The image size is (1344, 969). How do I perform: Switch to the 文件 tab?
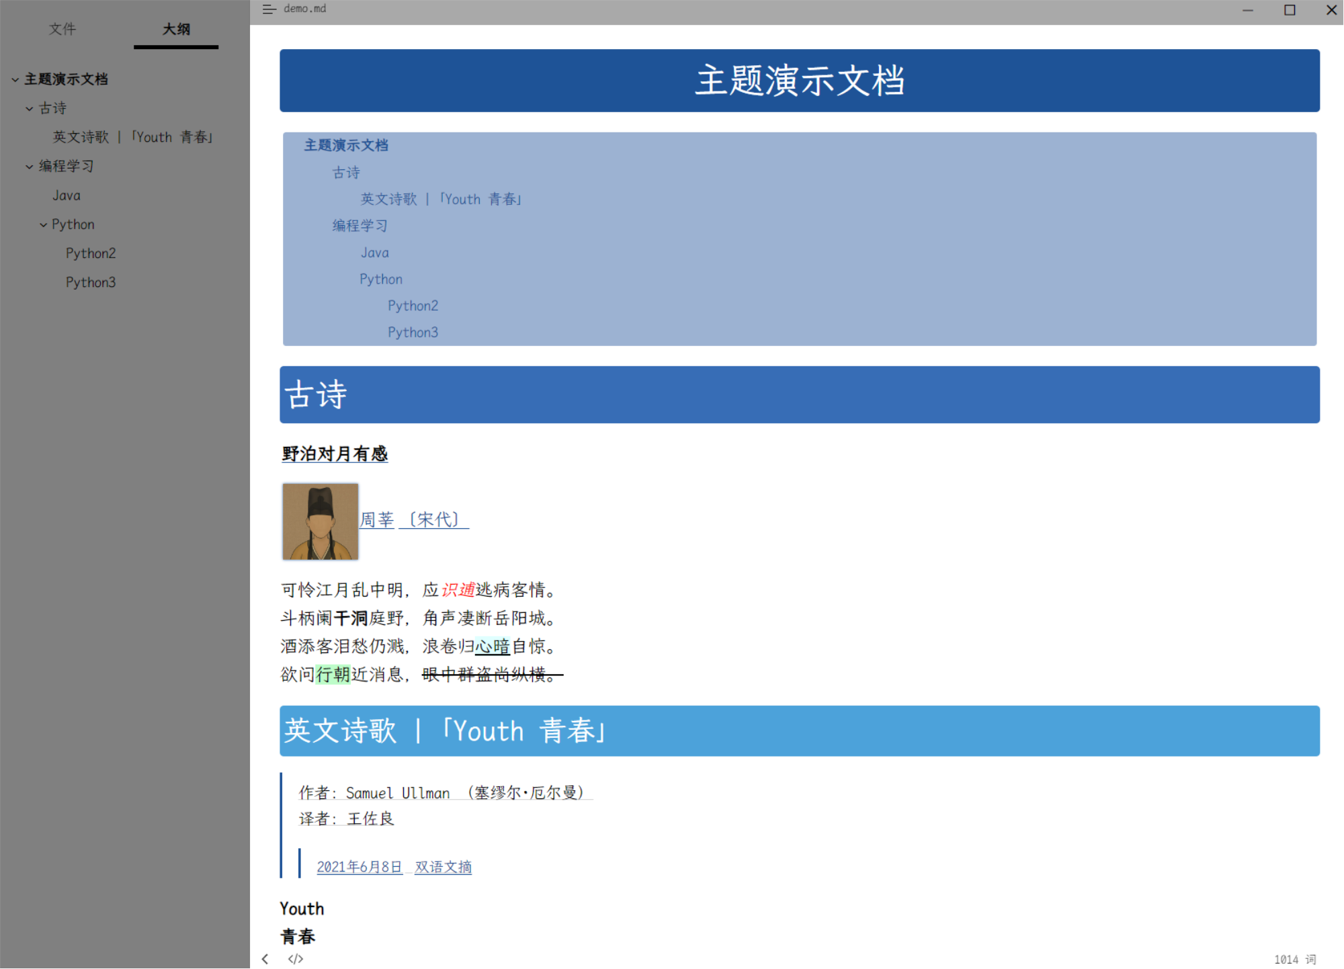(x=62, y=29)
